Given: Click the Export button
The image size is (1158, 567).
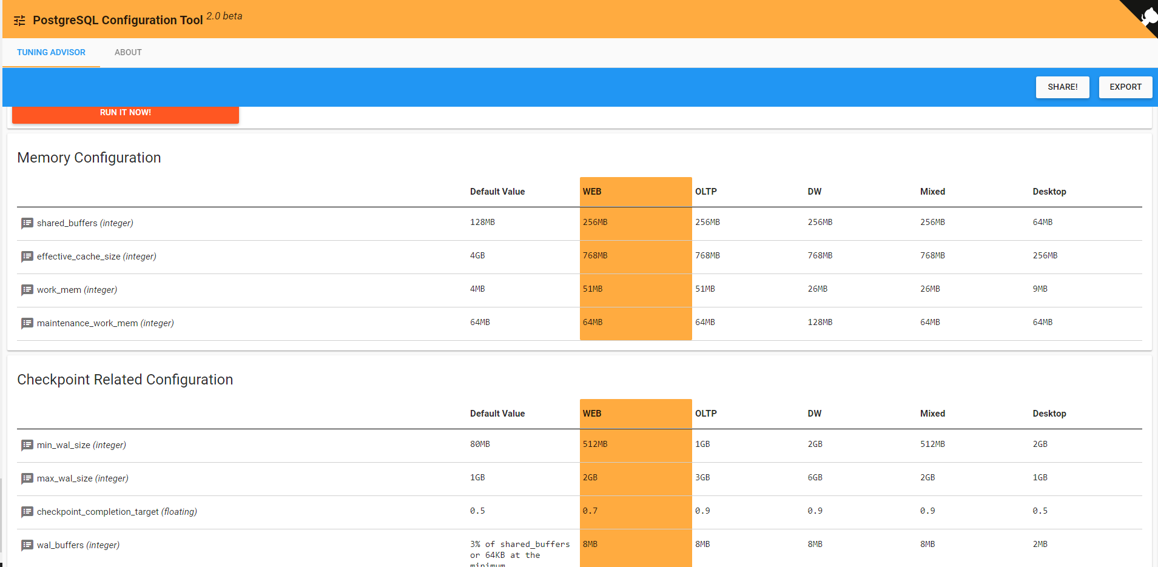Looking at the screenshot, I should pos(1125,87).
